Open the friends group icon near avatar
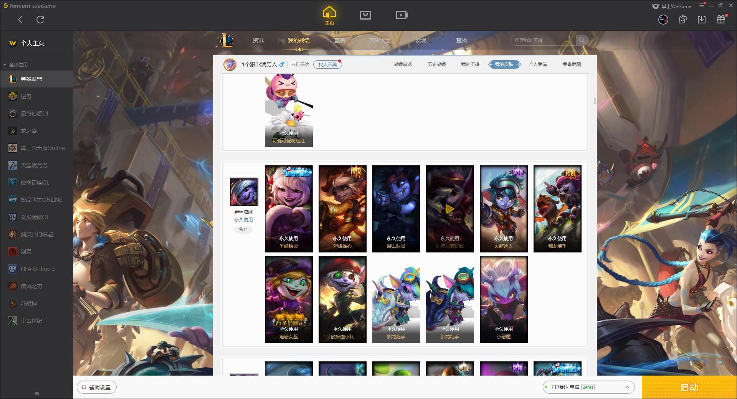Image resolution: width=737 pixels, height=399 pixels. pos(682,19)
